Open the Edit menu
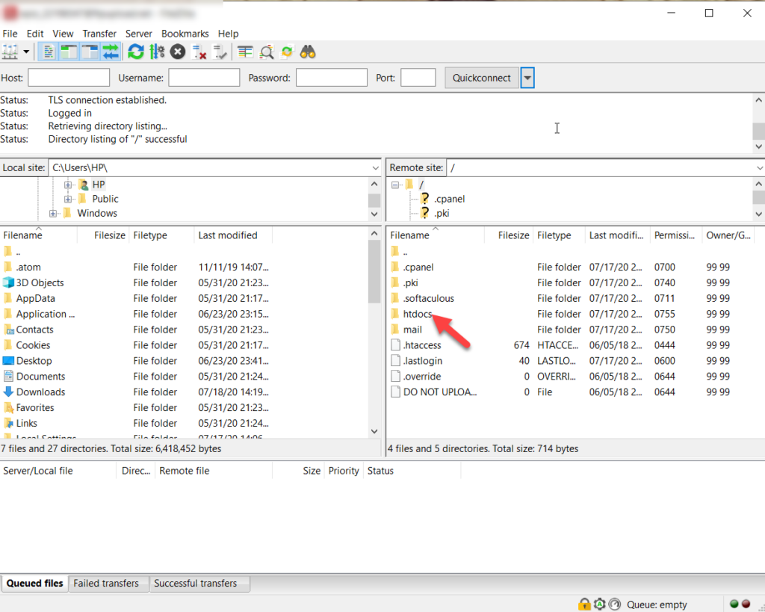The image size is (765, 612). [x=35, y=34]
